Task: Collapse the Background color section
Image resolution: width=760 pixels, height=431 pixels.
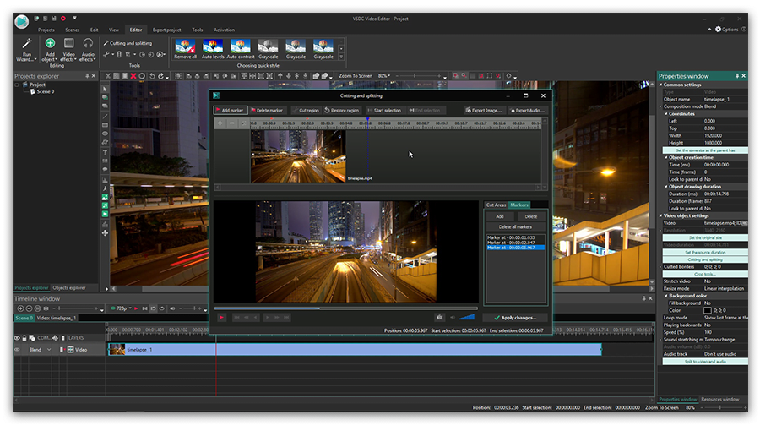Action: coord(666,296)
